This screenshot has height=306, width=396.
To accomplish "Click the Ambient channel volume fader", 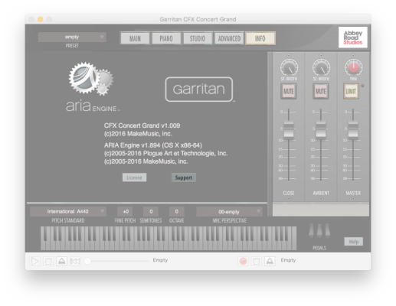I will 321,130.
